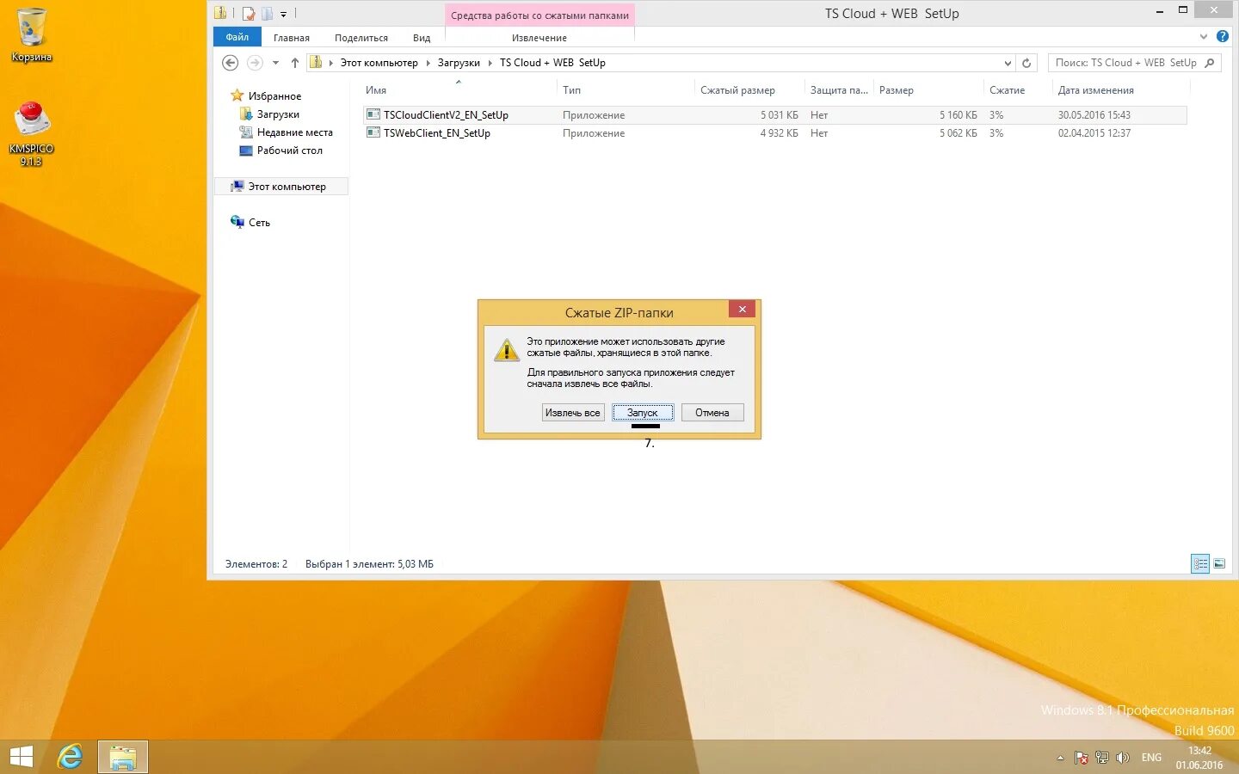
Task: Launch Internet Explorer from taskbar
Action: pos(70,757)
